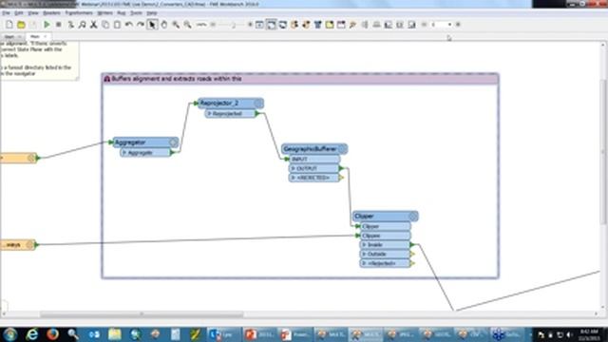Open the File menu
The width and height of the screenshot is (608, 342).
[6, 13]
